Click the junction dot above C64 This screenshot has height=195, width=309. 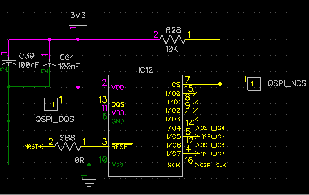click(x=49, y=40)
